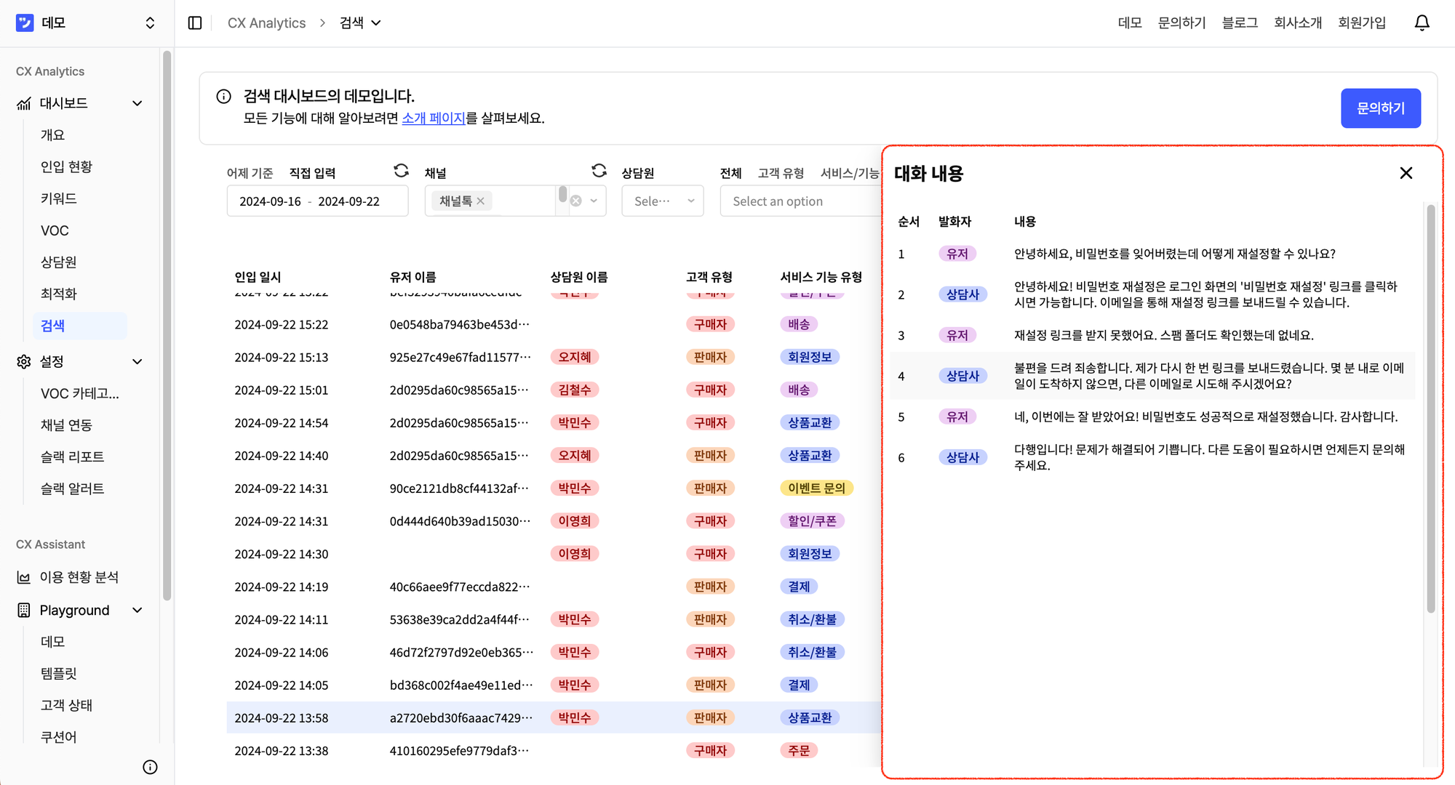Viewport: 1455px width, 785px height.
Task: Open the 상담원 Select dropdown
Action: pyautogui.click(x=662, y=201)
